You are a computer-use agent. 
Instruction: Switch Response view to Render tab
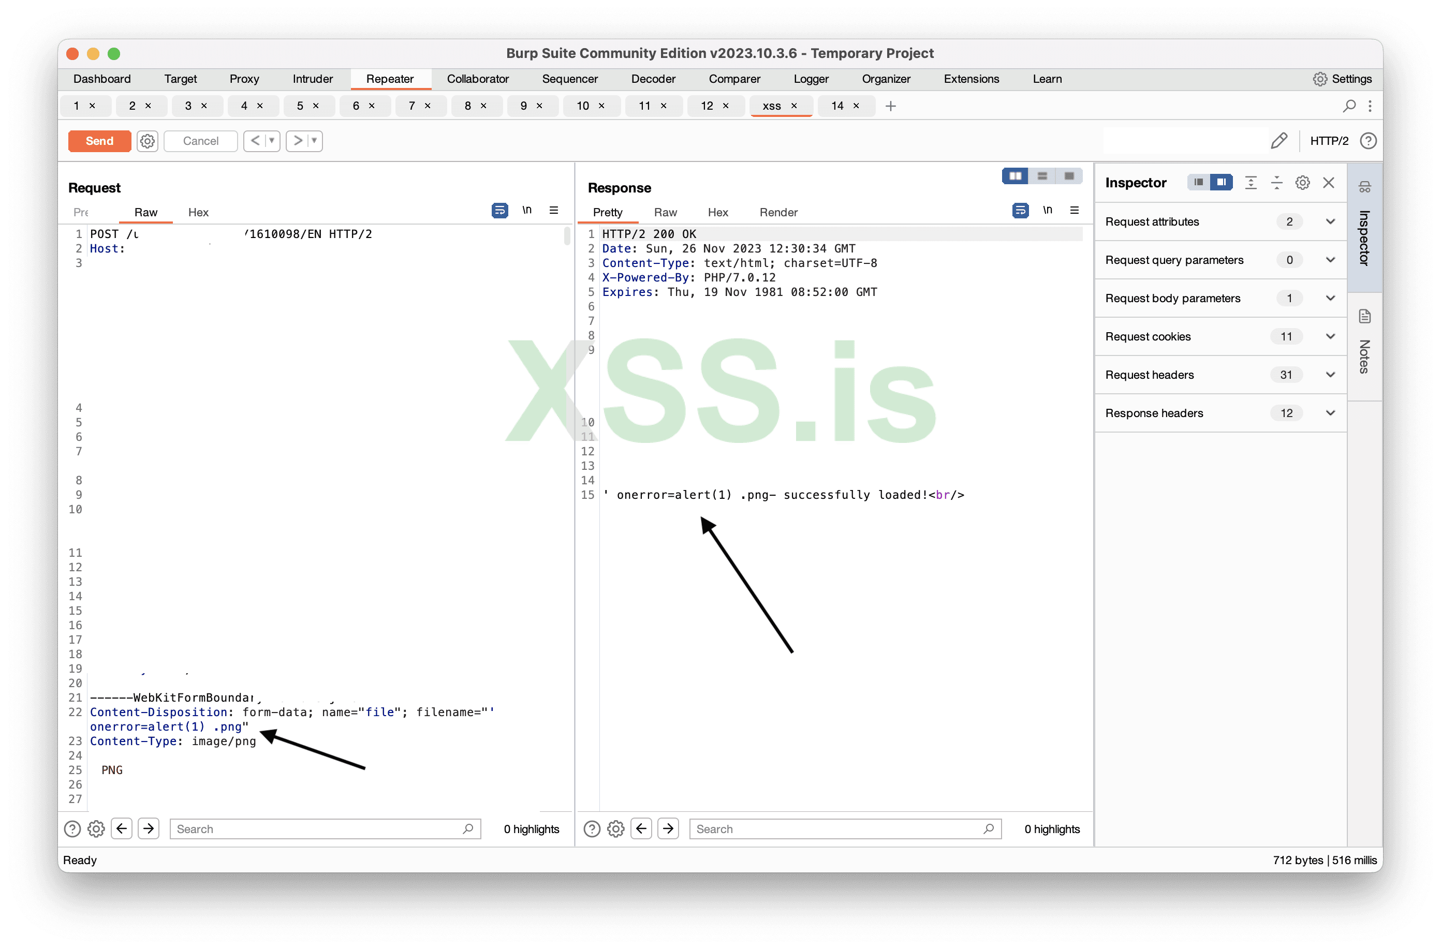click(x=778, y=212)
